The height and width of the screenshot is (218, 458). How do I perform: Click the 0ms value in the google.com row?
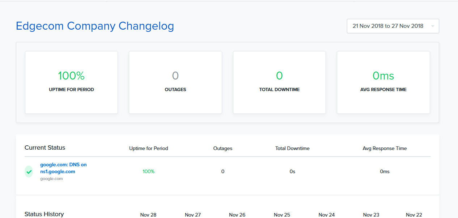385,171
